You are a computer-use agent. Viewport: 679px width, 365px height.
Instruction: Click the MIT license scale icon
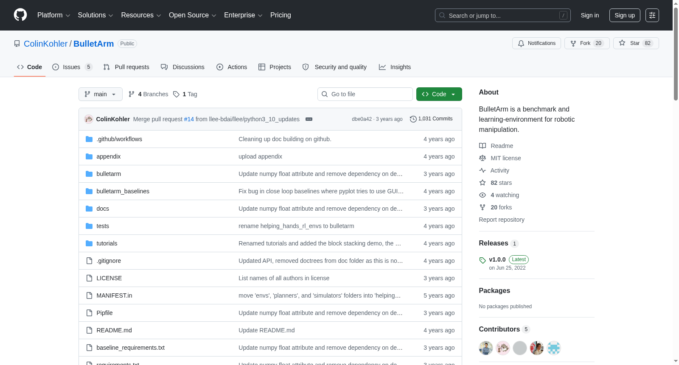click(x=483, y=158)
